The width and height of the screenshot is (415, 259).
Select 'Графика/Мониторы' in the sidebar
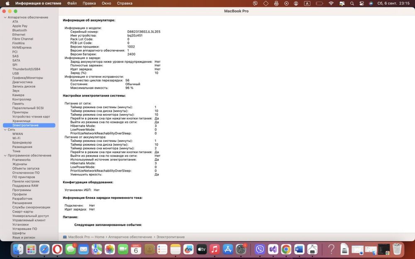[27, 78]
